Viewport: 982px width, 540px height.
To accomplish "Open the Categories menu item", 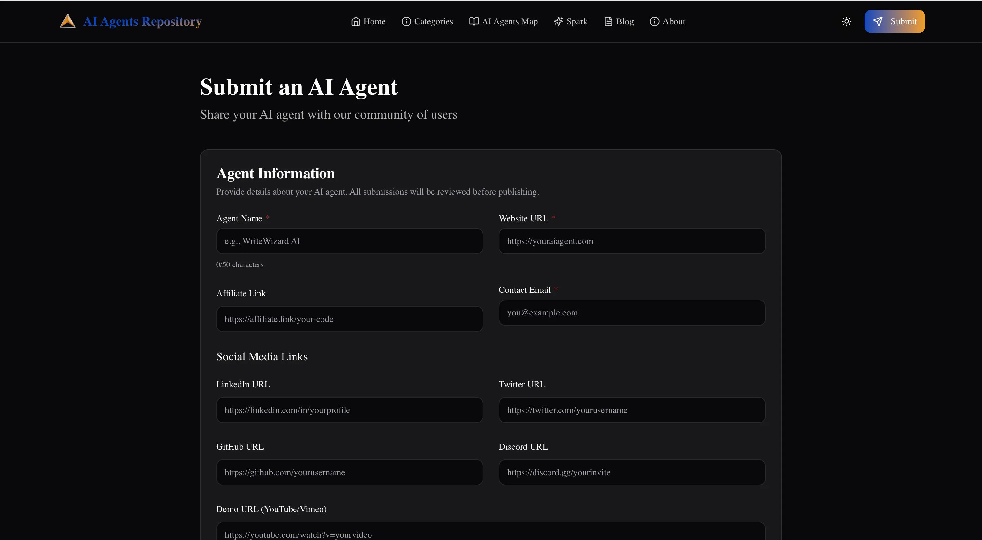I will [427, 21].
